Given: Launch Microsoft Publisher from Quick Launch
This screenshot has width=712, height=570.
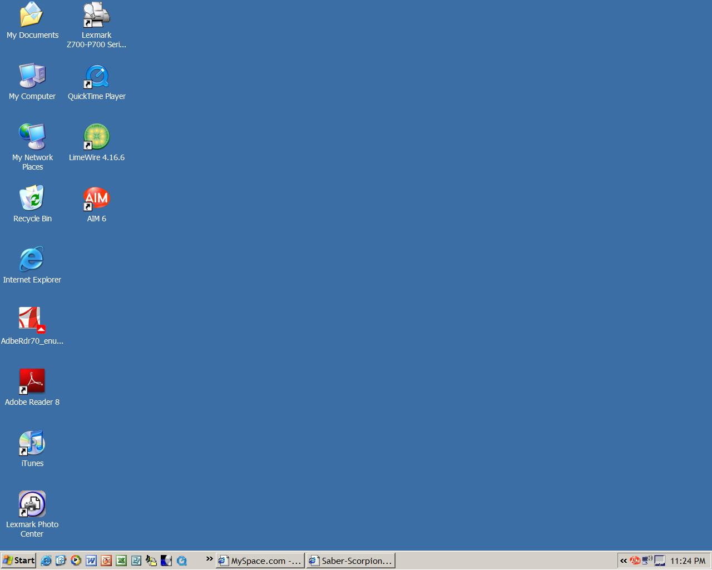Looking at the screenshot, I should click(136, 561).
